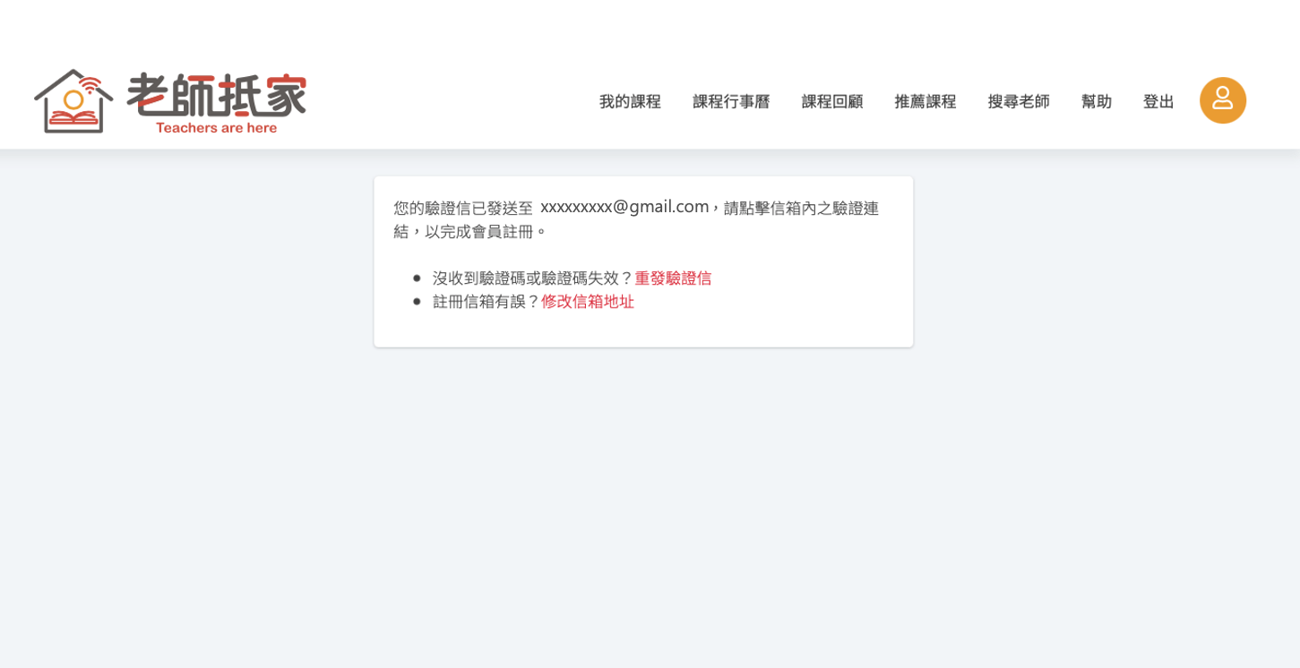This screenshot has width=1300, height=668.
Task: Select 課程回顧 from the top menu
Action: pyautogui.click(x=832, y=101)
